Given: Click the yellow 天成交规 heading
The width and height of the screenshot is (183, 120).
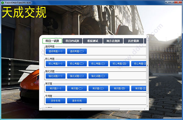Looking at the screenshot, I should (x=24, y=12).
